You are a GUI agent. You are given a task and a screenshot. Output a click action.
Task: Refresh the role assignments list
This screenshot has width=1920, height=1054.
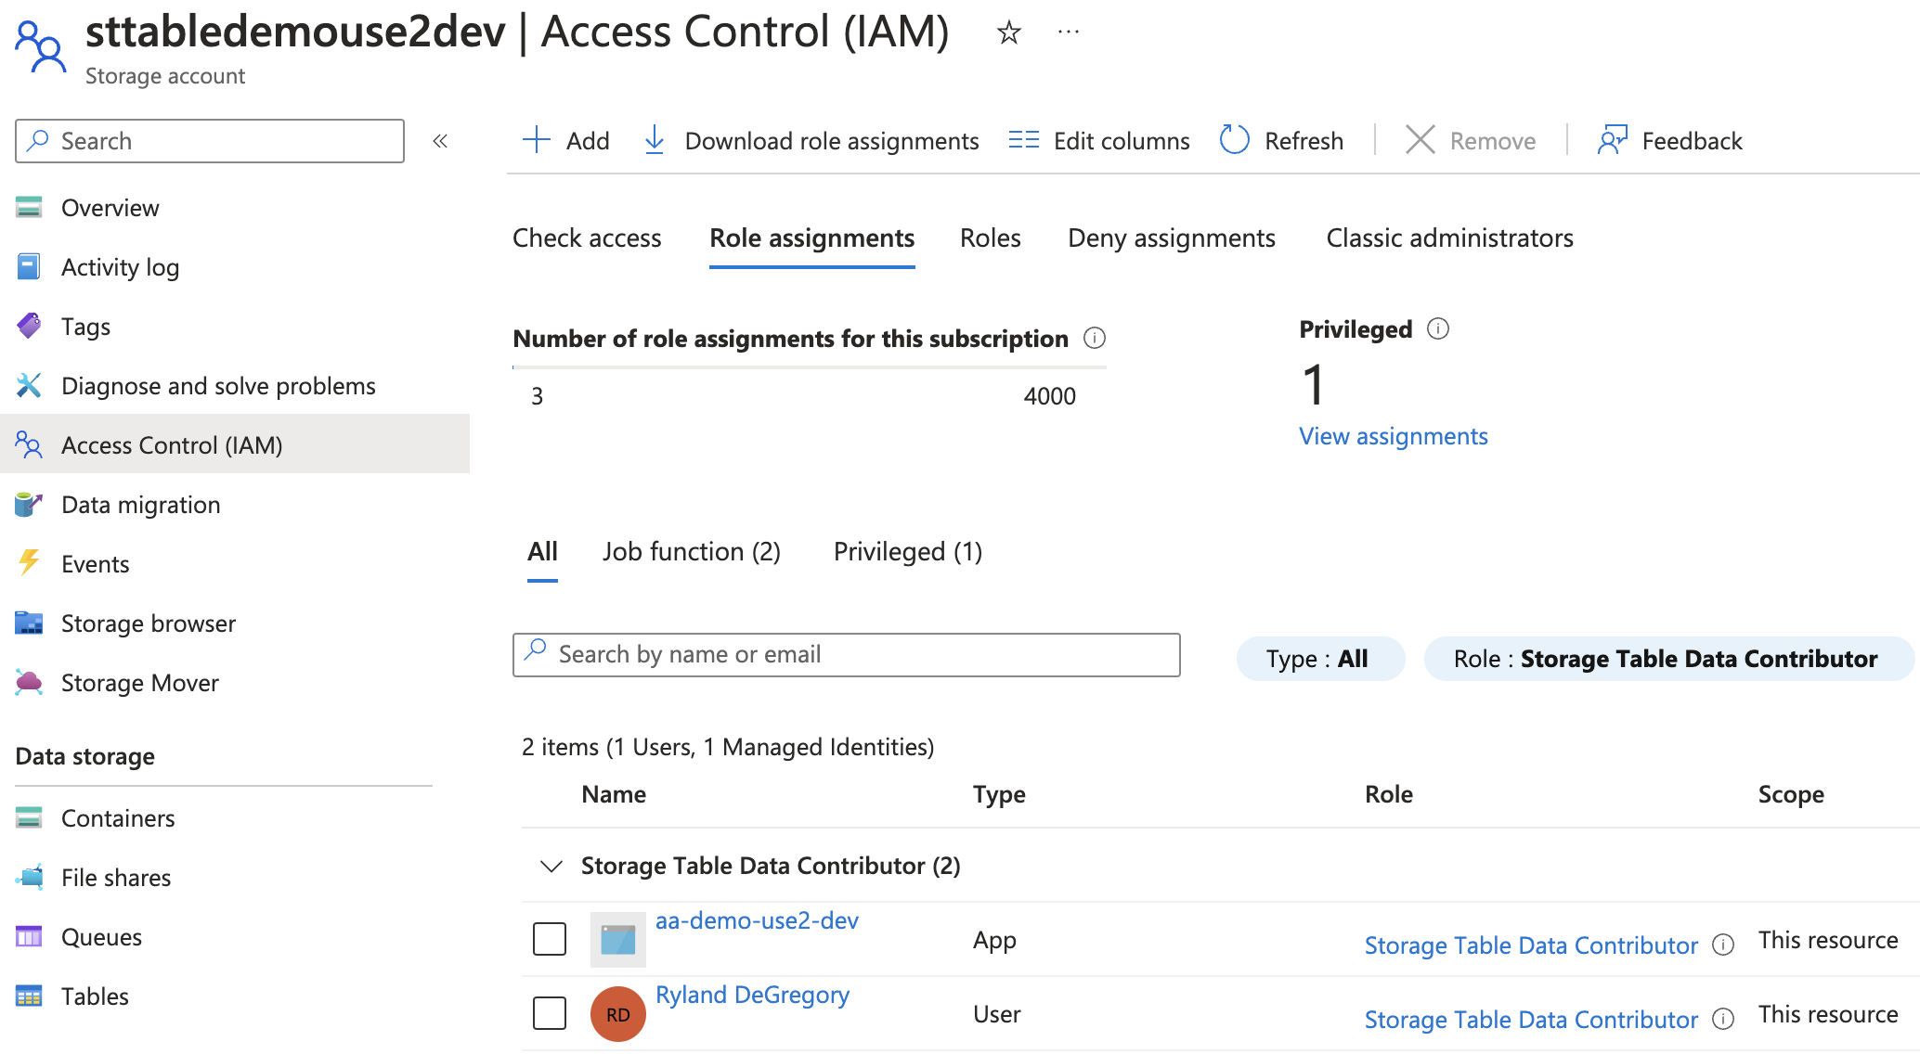(x=1281, y=140)
